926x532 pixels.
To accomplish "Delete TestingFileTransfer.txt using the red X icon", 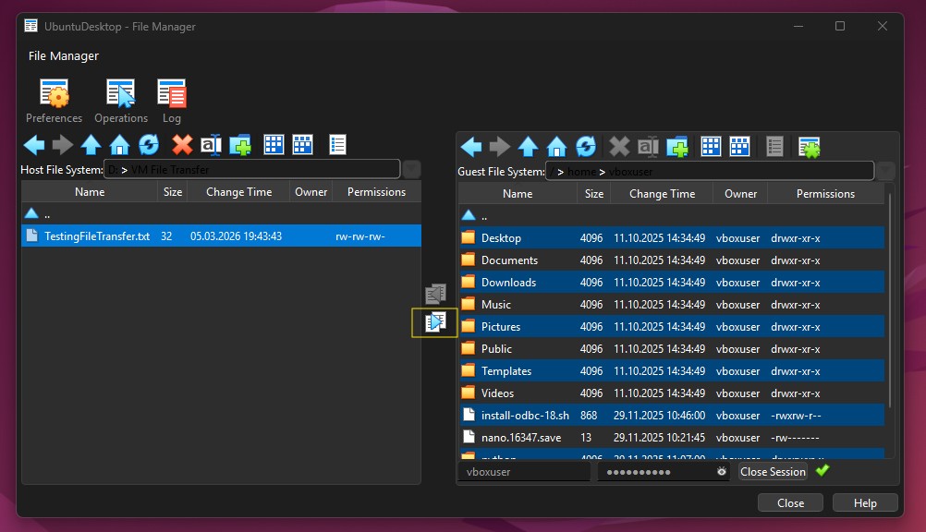I will coord(181,144).
